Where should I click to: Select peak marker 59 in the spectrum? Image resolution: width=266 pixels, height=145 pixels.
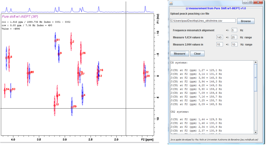(x=72, y=107)
